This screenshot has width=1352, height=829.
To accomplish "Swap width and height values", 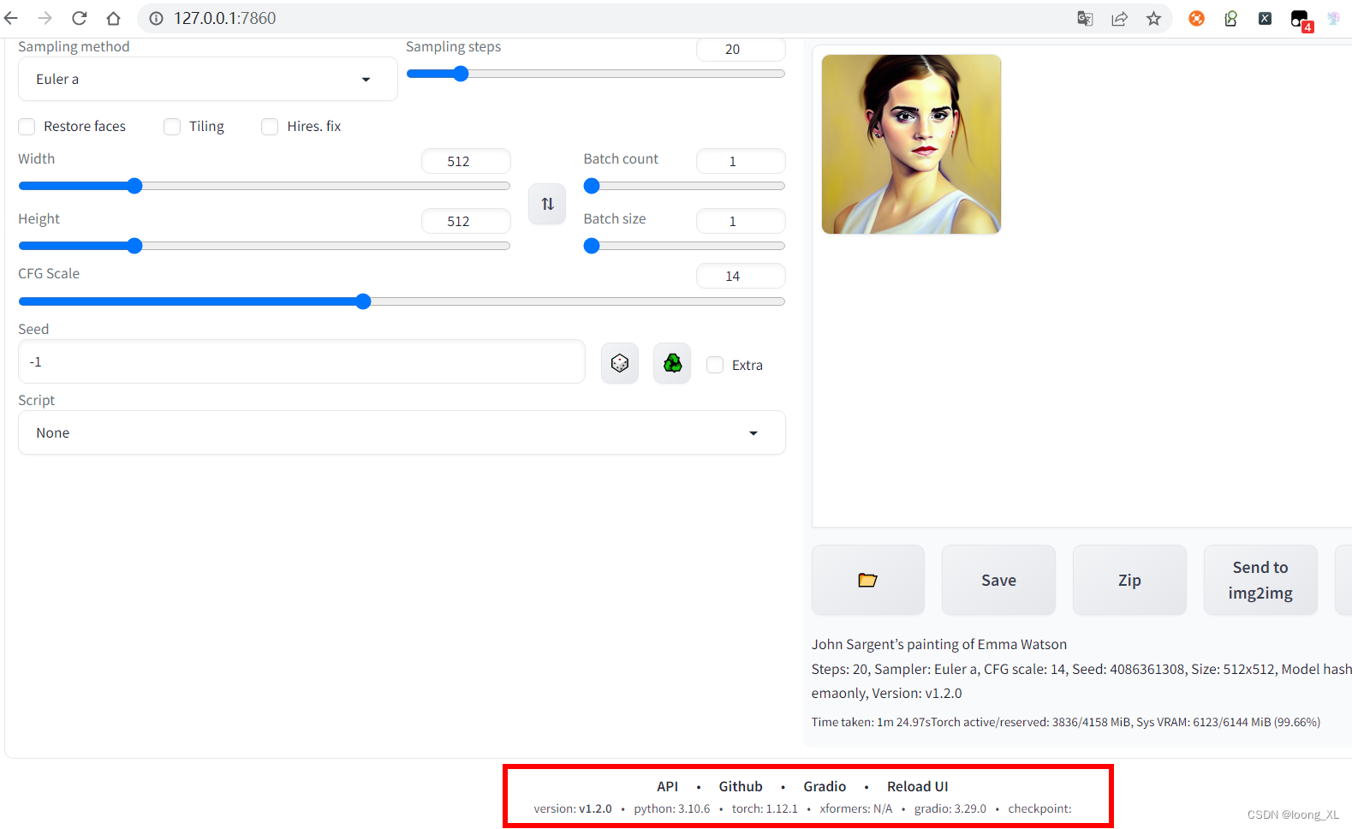I will pos(547,204).
